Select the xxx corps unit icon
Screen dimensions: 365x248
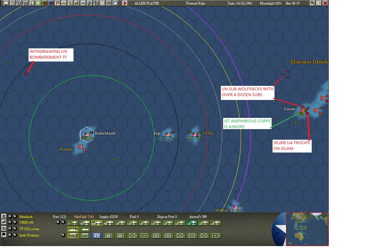coord(85,236)
